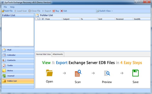Screen dimensions: 152x94
Task: Select the Folder List folder icon in sidebar
Action: [4, 81]
